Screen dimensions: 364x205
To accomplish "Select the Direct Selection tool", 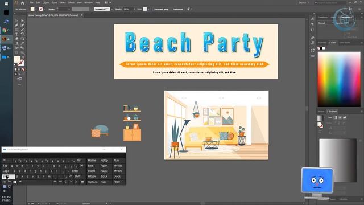I will point(22,20).
